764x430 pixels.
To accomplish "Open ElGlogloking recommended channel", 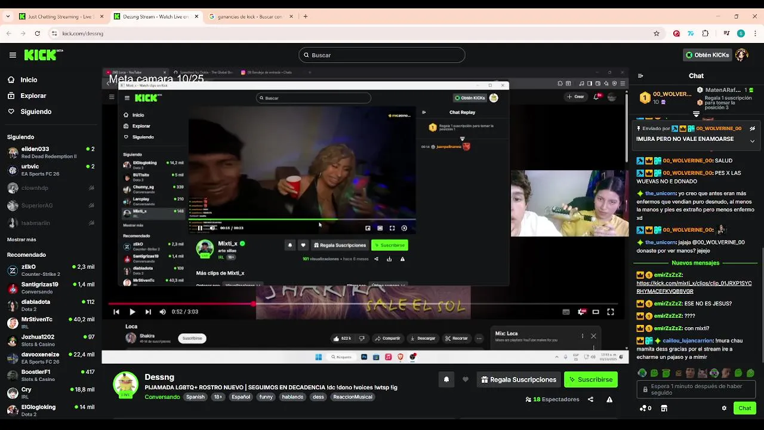I will 50,410.
